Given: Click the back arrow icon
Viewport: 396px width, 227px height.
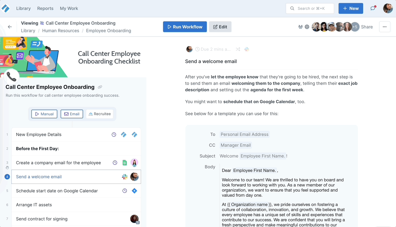Looking at the screenshot, I should pos(10,27).
